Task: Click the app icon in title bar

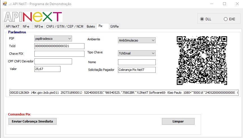Action: coord(4,4)
